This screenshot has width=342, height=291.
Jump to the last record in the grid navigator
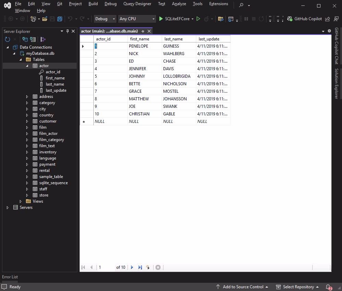140,267
